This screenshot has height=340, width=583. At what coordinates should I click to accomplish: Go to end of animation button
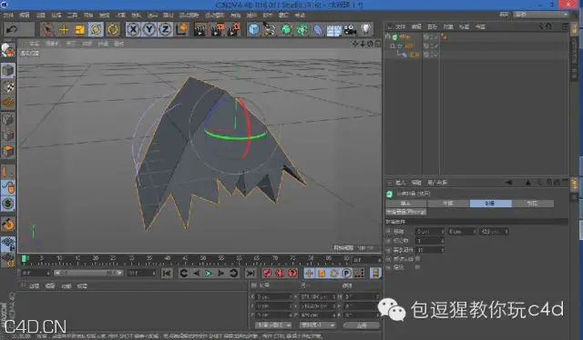coord(251,274)
